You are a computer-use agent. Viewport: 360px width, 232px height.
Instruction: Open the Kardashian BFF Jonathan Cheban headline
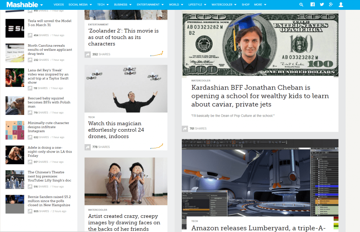(260, 96)
